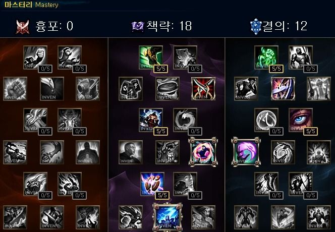Select the grey biscuit Secret Stash mastery

pyautogui.click(x=167, y=89)
